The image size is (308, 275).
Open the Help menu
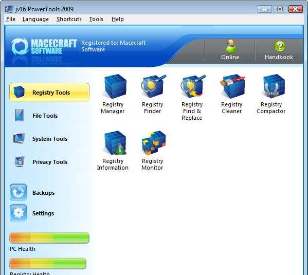point(117,19)
